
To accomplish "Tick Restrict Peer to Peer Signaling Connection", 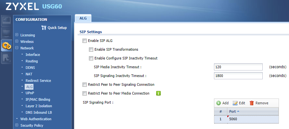I will 84,85.
